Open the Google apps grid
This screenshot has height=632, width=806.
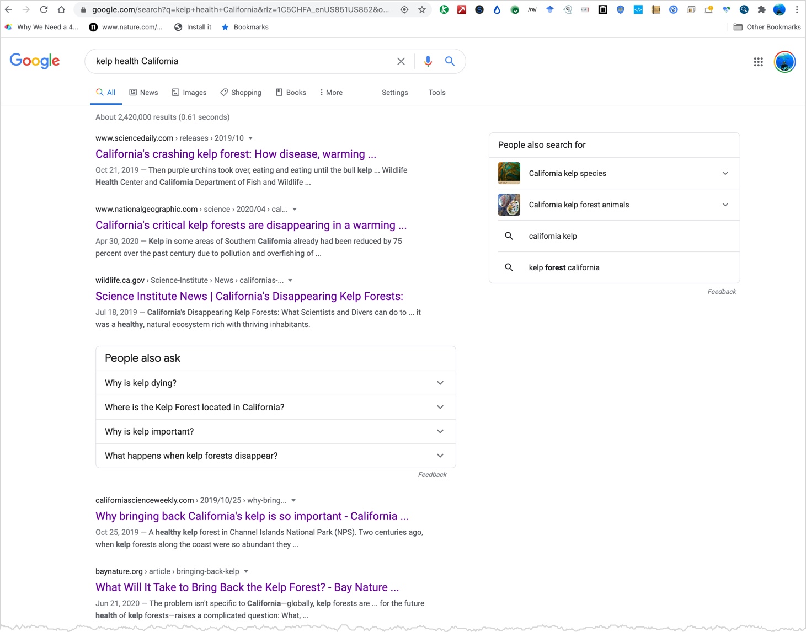(759, 62)
